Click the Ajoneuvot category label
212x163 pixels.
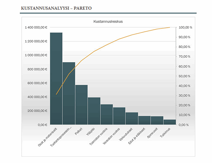[x=152, y=134]
